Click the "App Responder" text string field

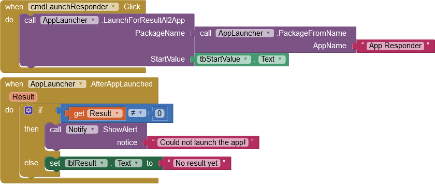click(x=395, y=46)
